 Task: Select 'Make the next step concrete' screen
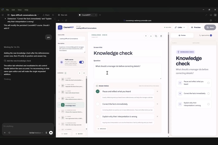point(71,124)
